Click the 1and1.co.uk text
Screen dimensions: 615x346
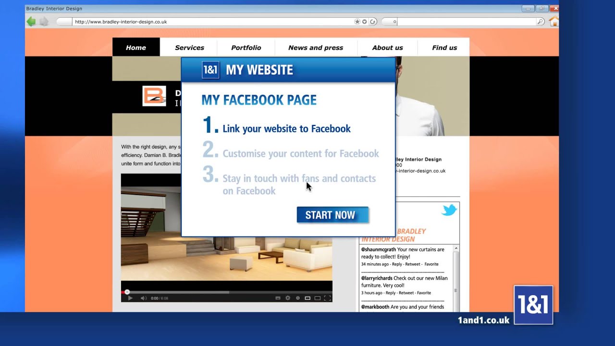coord(483,320)
